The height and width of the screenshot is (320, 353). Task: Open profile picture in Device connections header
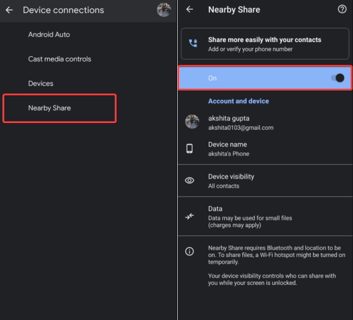(x=164, y=10)
